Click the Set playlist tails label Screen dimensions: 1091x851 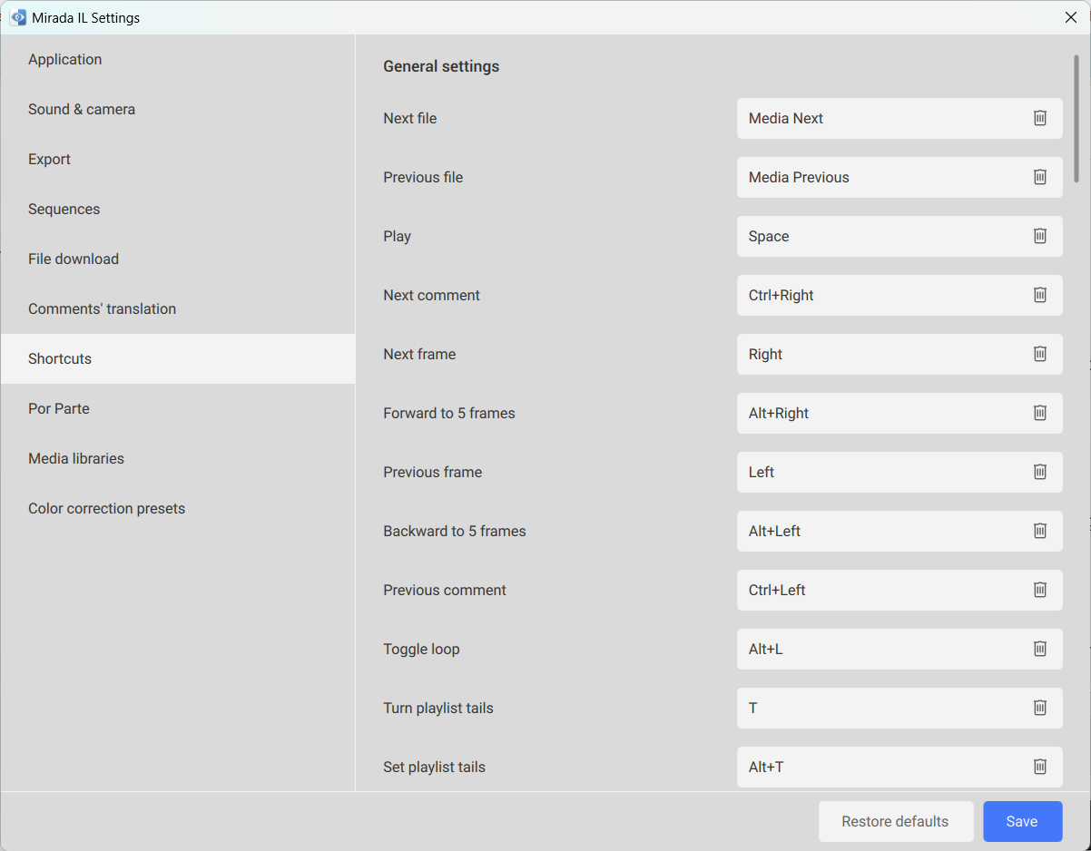[x=434, y=767]
